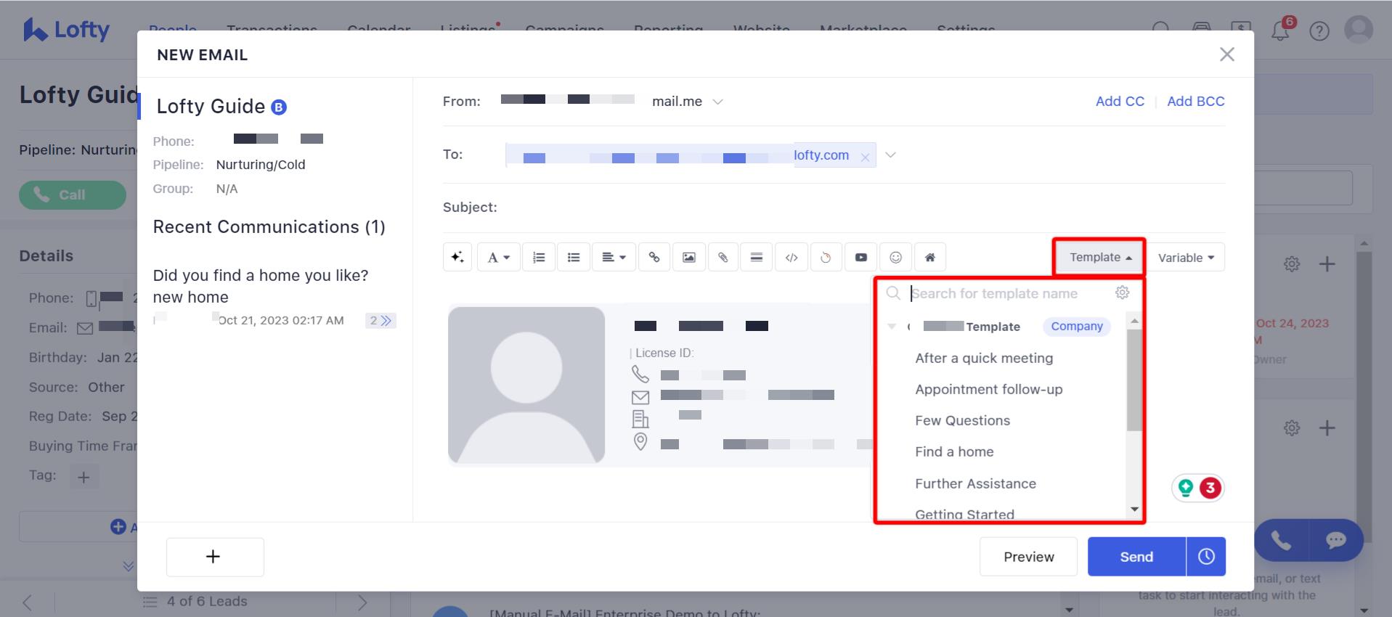This screenshot has height=617, width=1392.
Task: Pick the Getting Started template
Action: (x=964, y=513)
